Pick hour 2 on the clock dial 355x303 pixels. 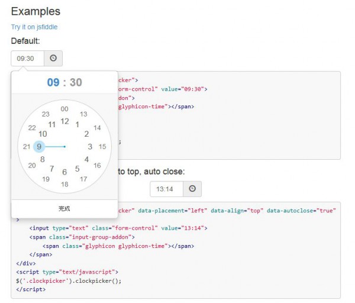point(86,134)
